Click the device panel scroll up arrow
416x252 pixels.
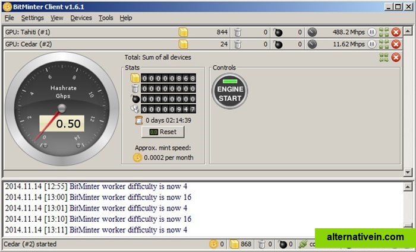pyautogui.click(x=408, y=31)
